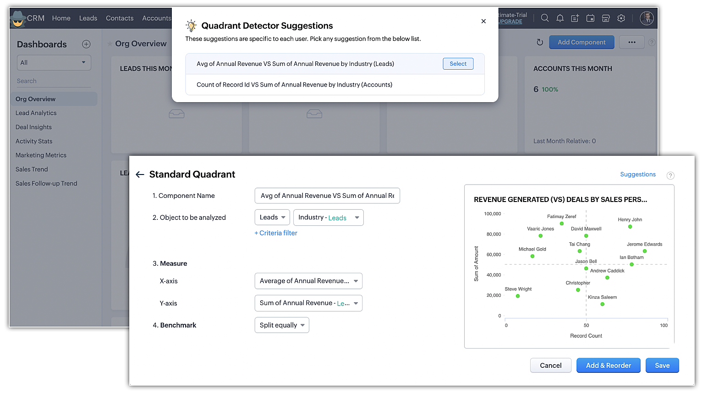Expand the All dashboards filter dropdown
702x393 pixels.
(x=54, y=63)
